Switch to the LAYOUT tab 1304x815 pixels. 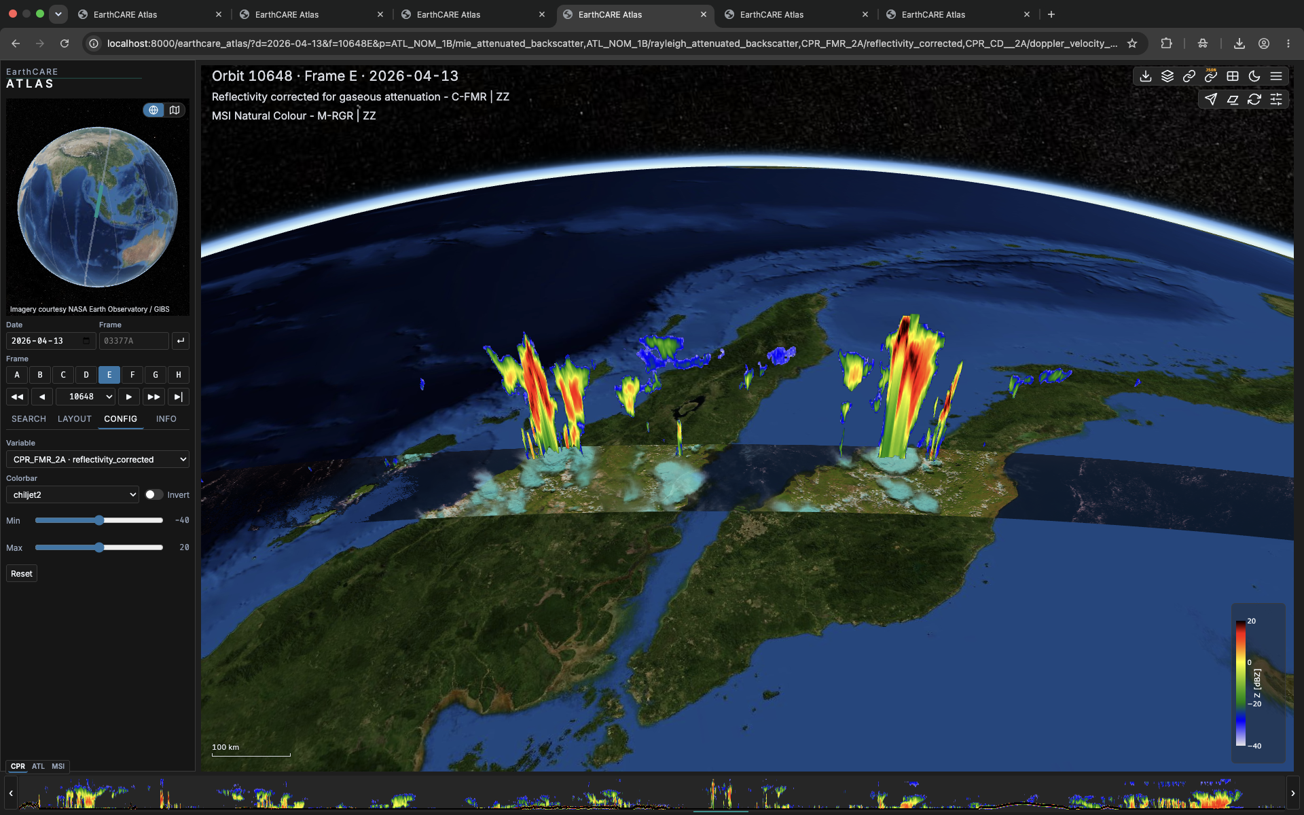point(75,419)
